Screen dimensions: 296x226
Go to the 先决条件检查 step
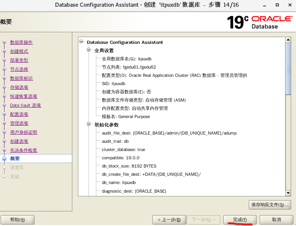24,150
